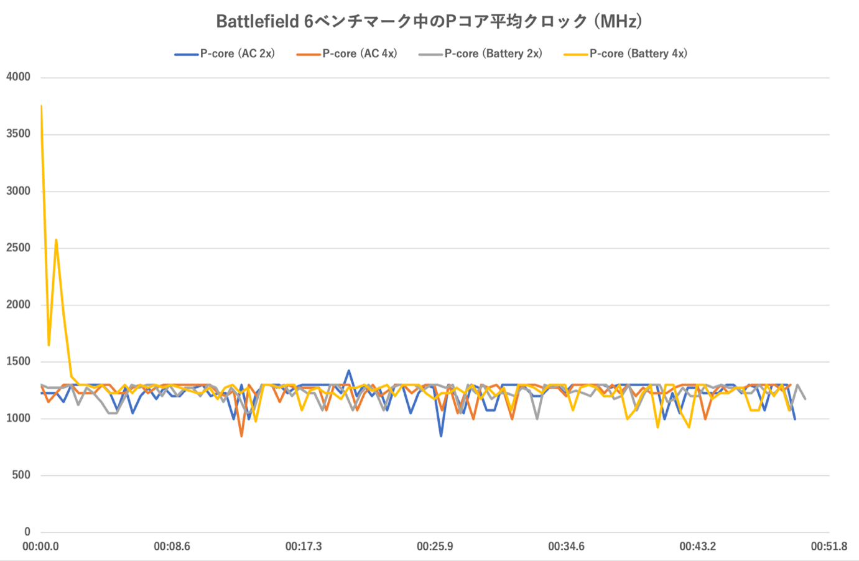Click the 1500 y-axis label
The image size is (859, 561).
click(x=18, y=361)
